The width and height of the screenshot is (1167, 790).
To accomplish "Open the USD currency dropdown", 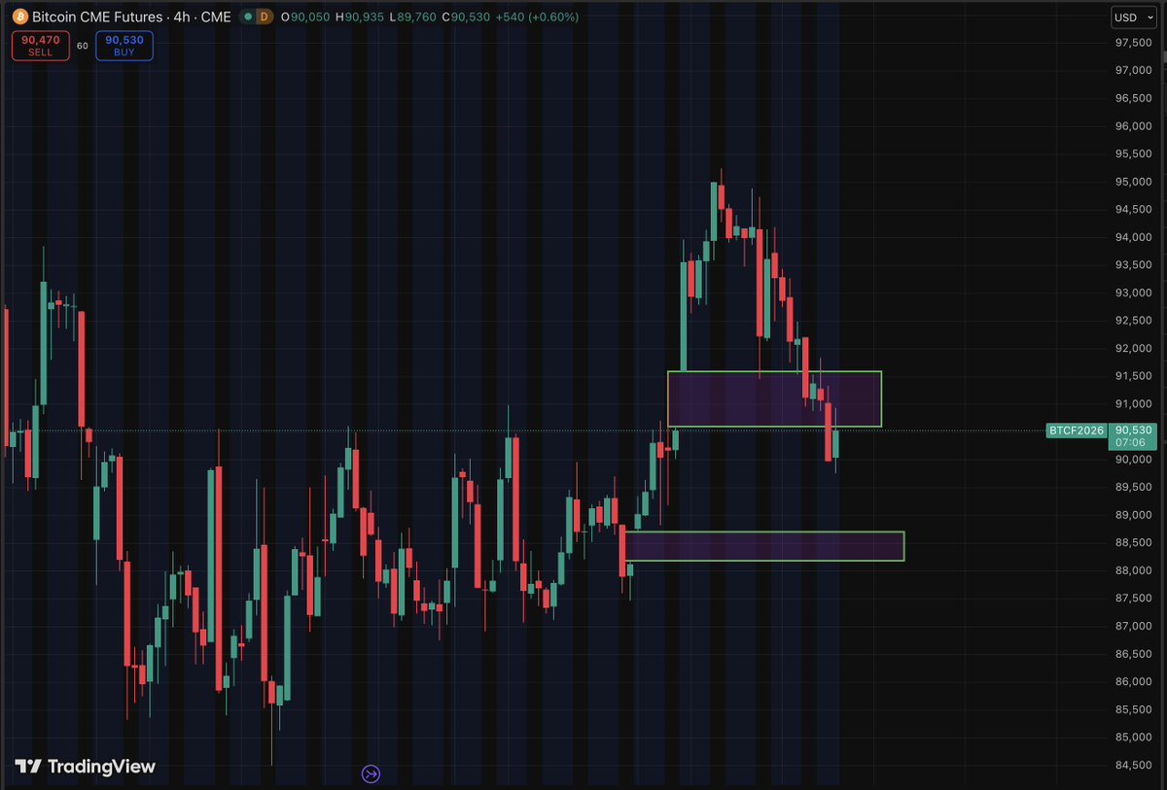I will point(1133,17).
